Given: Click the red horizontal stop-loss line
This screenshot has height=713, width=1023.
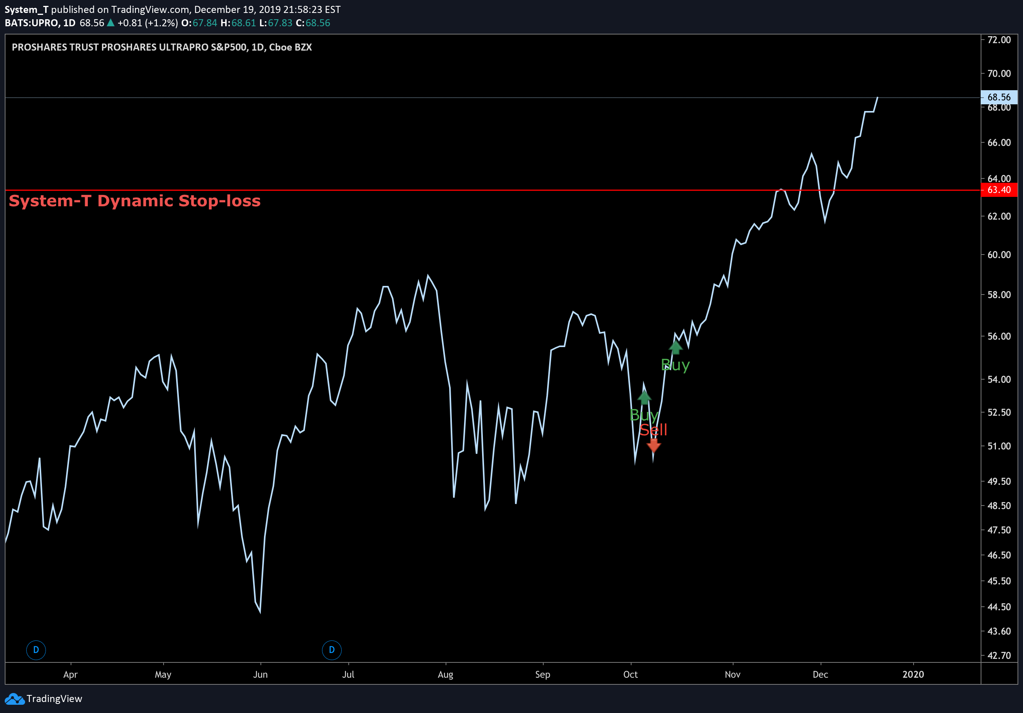Looking at the screenshot, I should coord(493,190).
